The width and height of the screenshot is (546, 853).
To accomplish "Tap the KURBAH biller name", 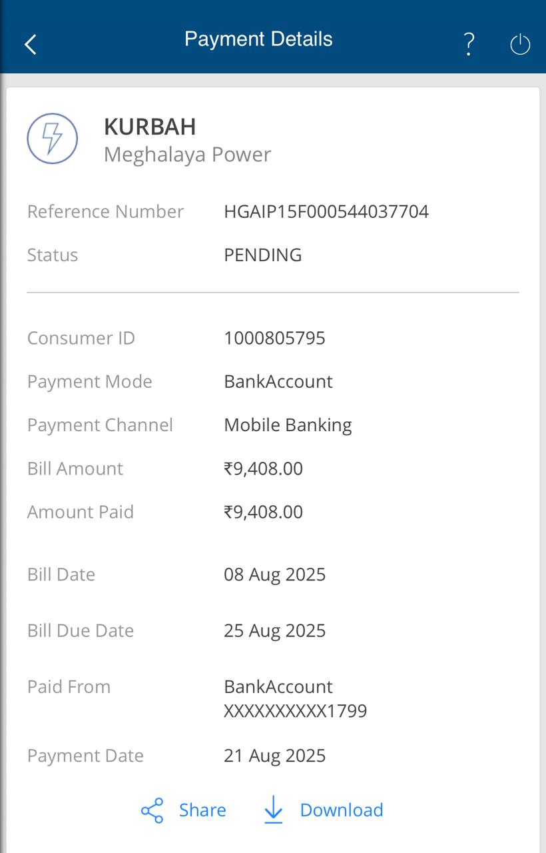I will (150, 127).
